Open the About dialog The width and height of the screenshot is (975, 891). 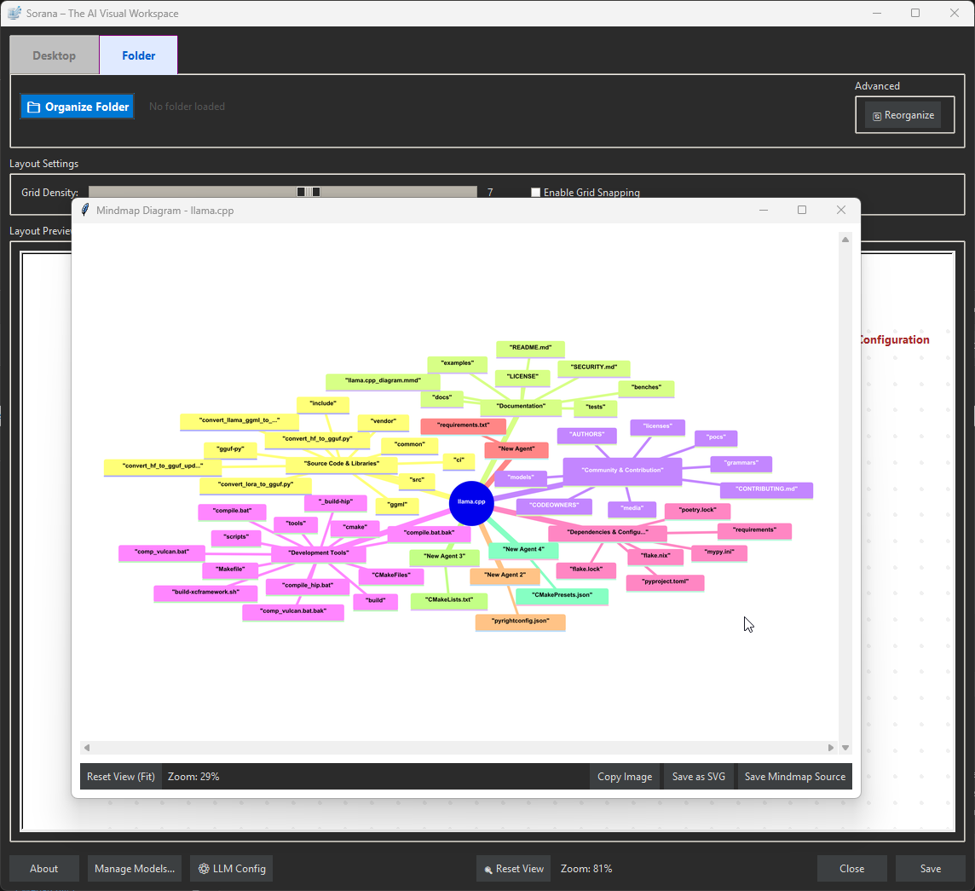pyautogui.click(x=43, y=868)
